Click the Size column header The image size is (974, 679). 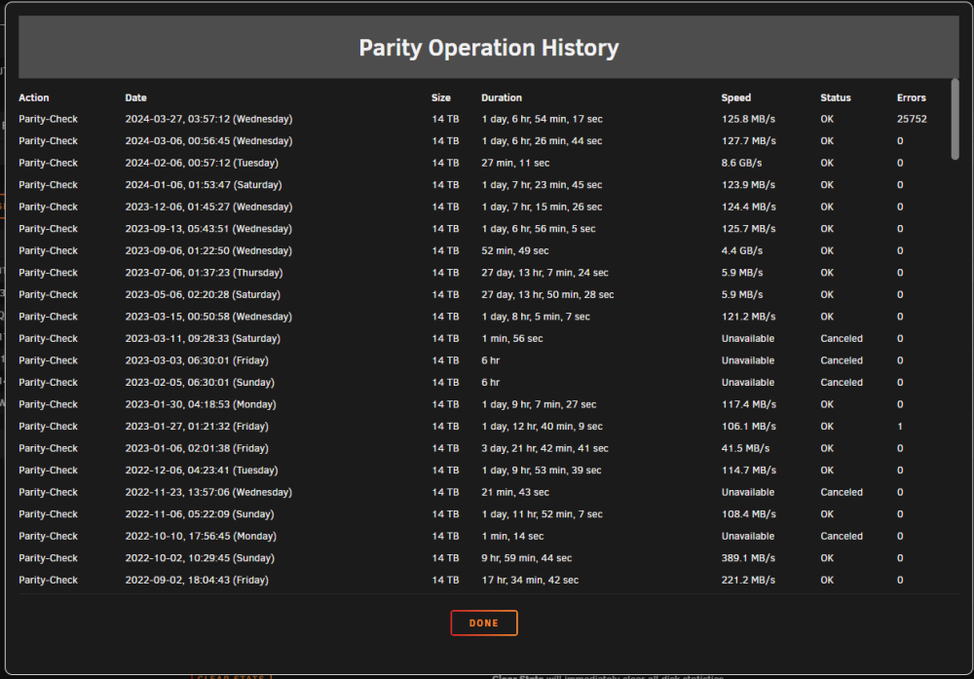tap(441, 97)
